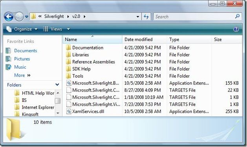Image resolution: width=247 pixels, height=147 pixels.
Task: Select the Libraries folder icon
Action: coord(68,55)
